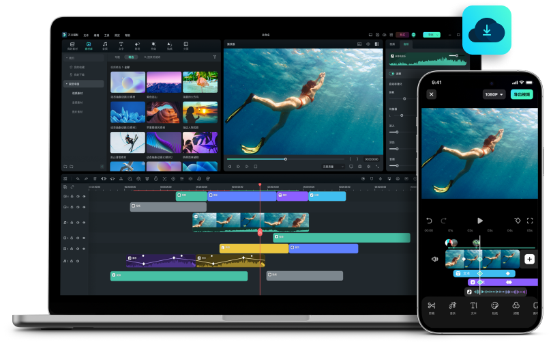
Task: Toggle the switch in desktop audio panel
Action: (392, 74)
